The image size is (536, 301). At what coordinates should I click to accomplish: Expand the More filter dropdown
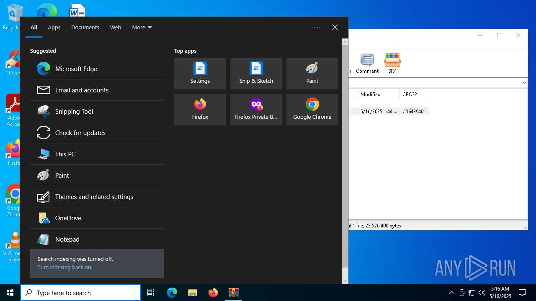click(x=142, y=27)
